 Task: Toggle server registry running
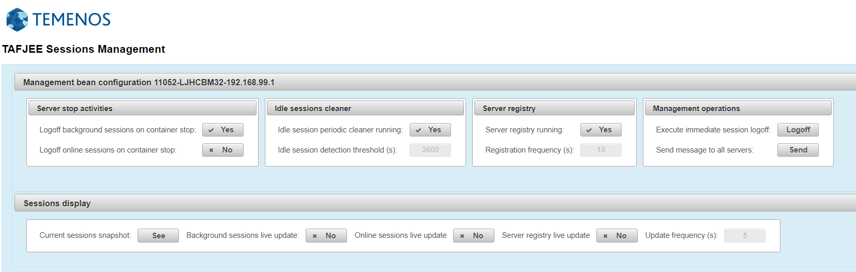(x=600, y=130)
